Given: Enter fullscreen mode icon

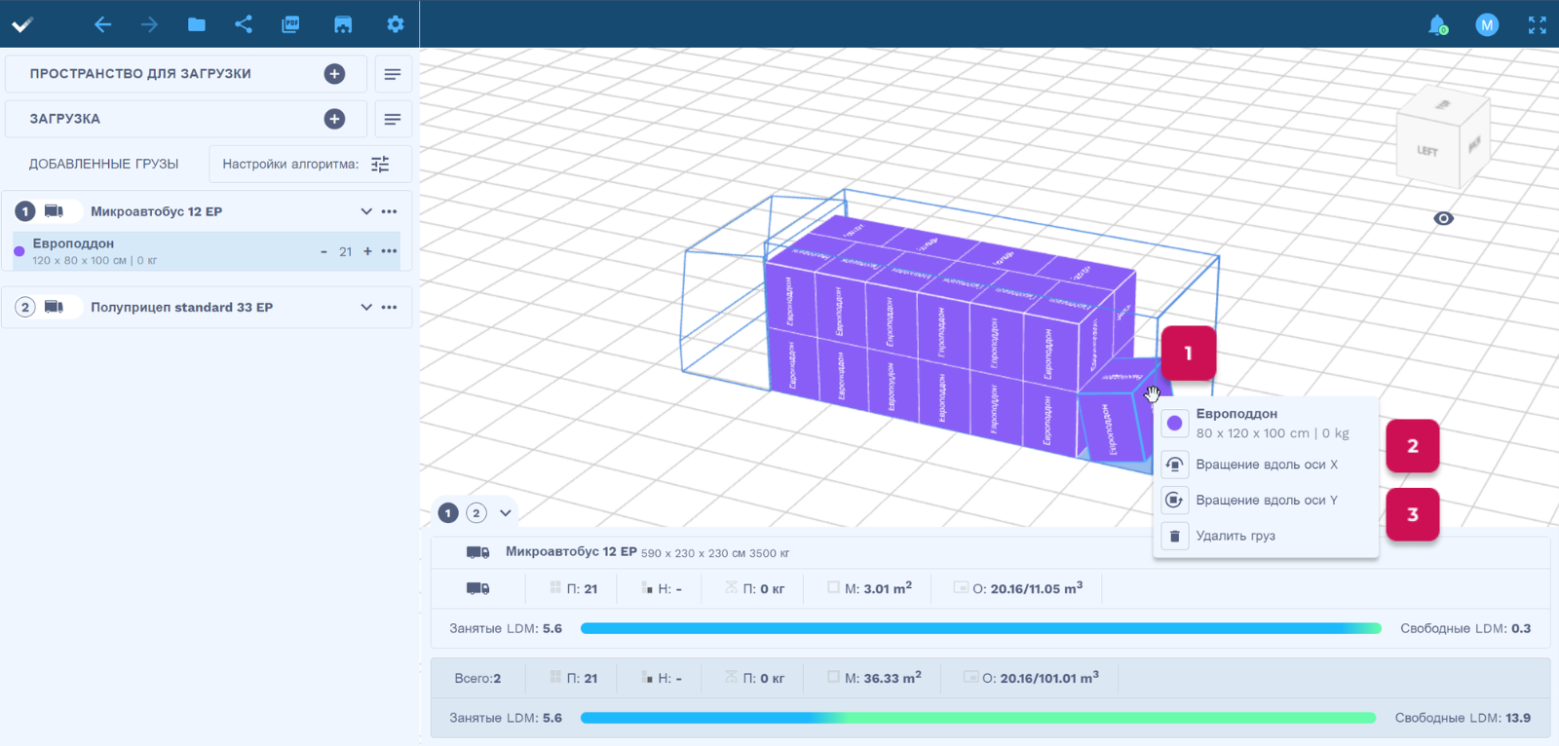Looking at the screenshot, I should pyautogui.click(x=1537, y=25).
